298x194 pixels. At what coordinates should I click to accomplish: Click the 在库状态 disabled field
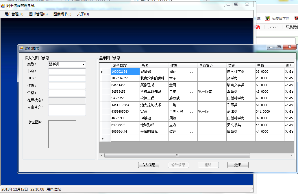tap(67, 100)
